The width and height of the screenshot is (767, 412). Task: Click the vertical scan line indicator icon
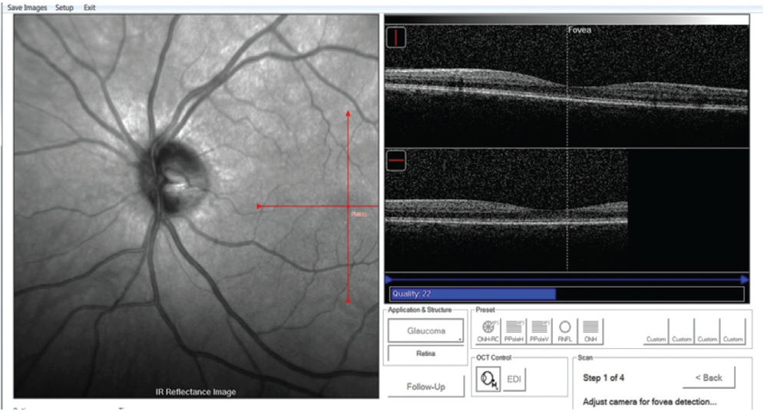[x=395, y=37]
